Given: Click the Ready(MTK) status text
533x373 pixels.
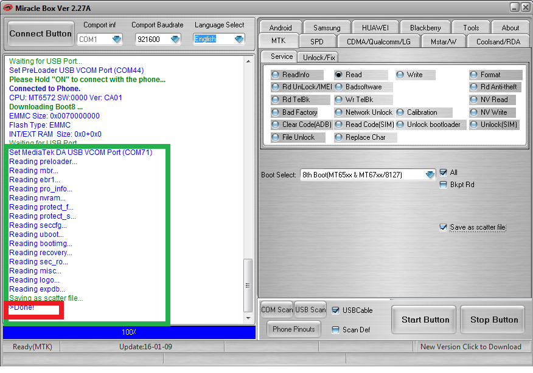Looking at the screenshot, I should pyautogui.click(x=32, y=346).
